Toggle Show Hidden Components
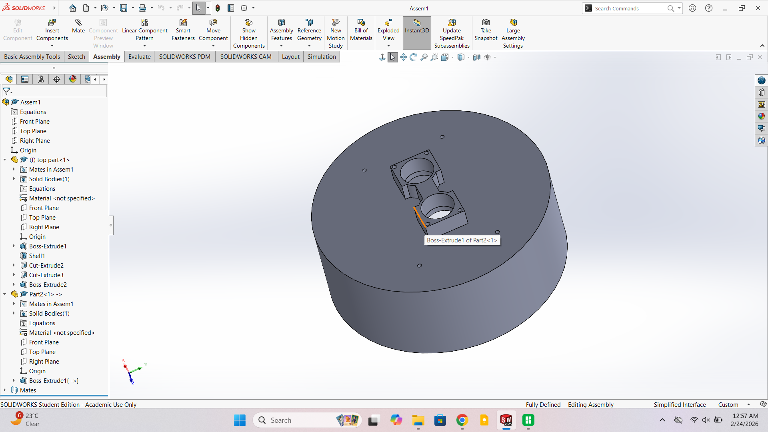The width and height of the screenshot is (768, 432). pyautogui.click(x=249, y=34)
